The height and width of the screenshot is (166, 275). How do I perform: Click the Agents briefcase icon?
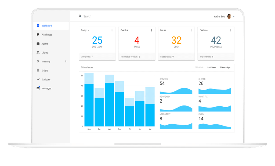[38, 43]
